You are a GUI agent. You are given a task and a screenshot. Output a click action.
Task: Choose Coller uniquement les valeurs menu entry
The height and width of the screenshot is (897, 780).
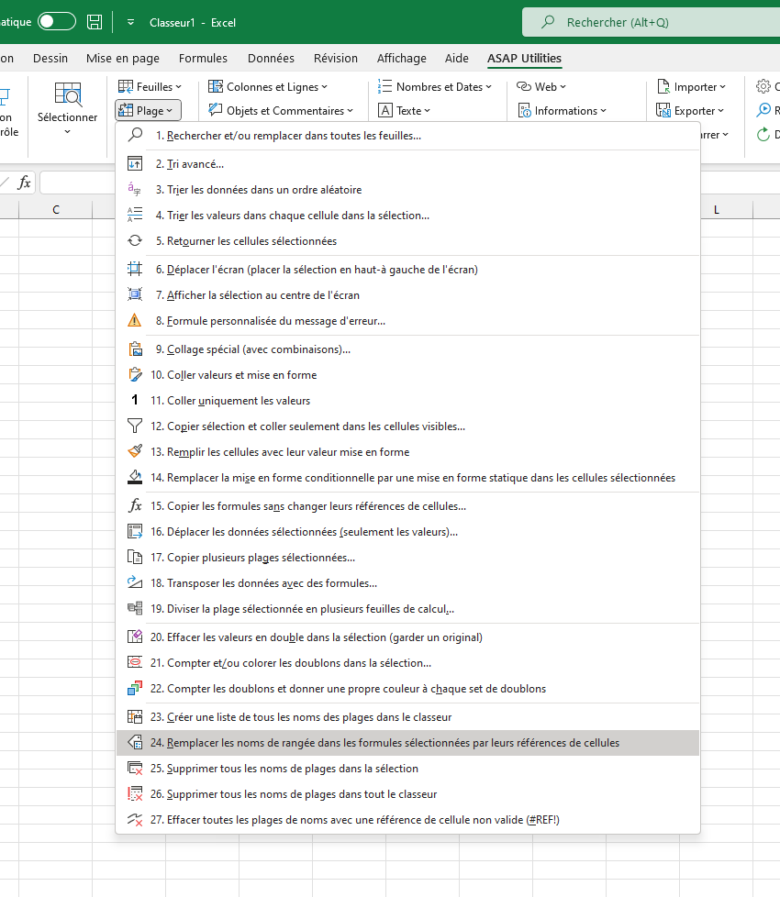click(x=407, y=400)
